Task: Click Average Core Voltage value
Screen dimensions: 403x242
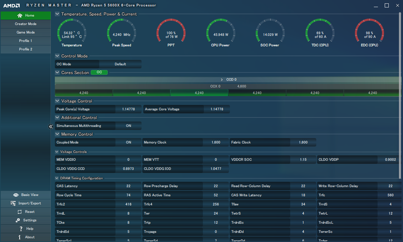Action: 217,109
